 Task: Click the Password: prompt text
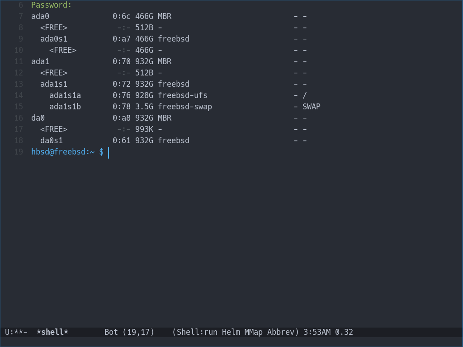pyautogui.click(x=52, y=5)
